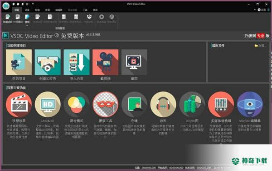Click the 立即创建项目 section heading
This screenshot has width=272, height=171.
coord(16,46)
